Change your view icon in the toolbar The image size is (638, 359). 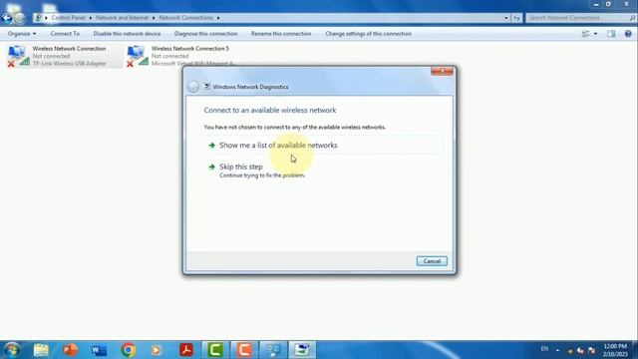(586, 34)
